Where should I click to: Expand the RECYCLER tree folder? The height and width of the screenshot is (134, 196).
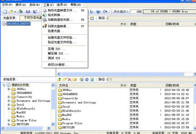click(9, 124)
